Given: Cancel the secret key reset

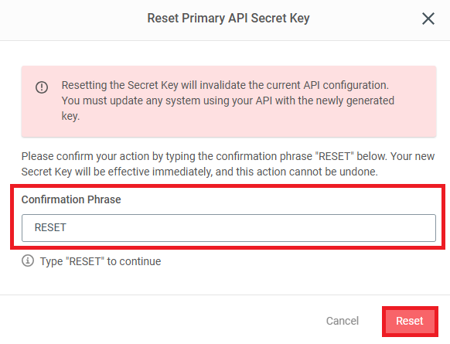Looking at the screenshot, I should pos(343,321).
